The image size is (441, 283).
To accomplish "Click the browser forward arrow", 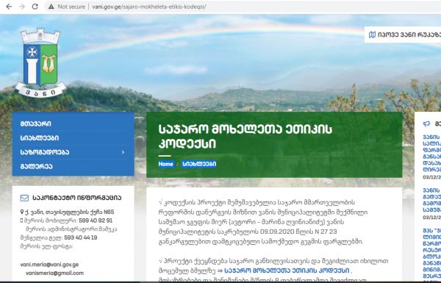I will 22,7.
